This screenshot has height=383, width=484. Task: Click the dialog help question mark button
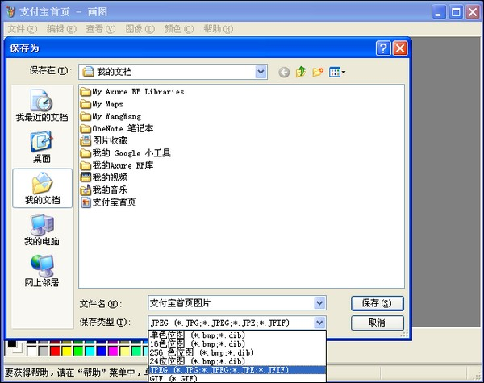pos(382,48)
